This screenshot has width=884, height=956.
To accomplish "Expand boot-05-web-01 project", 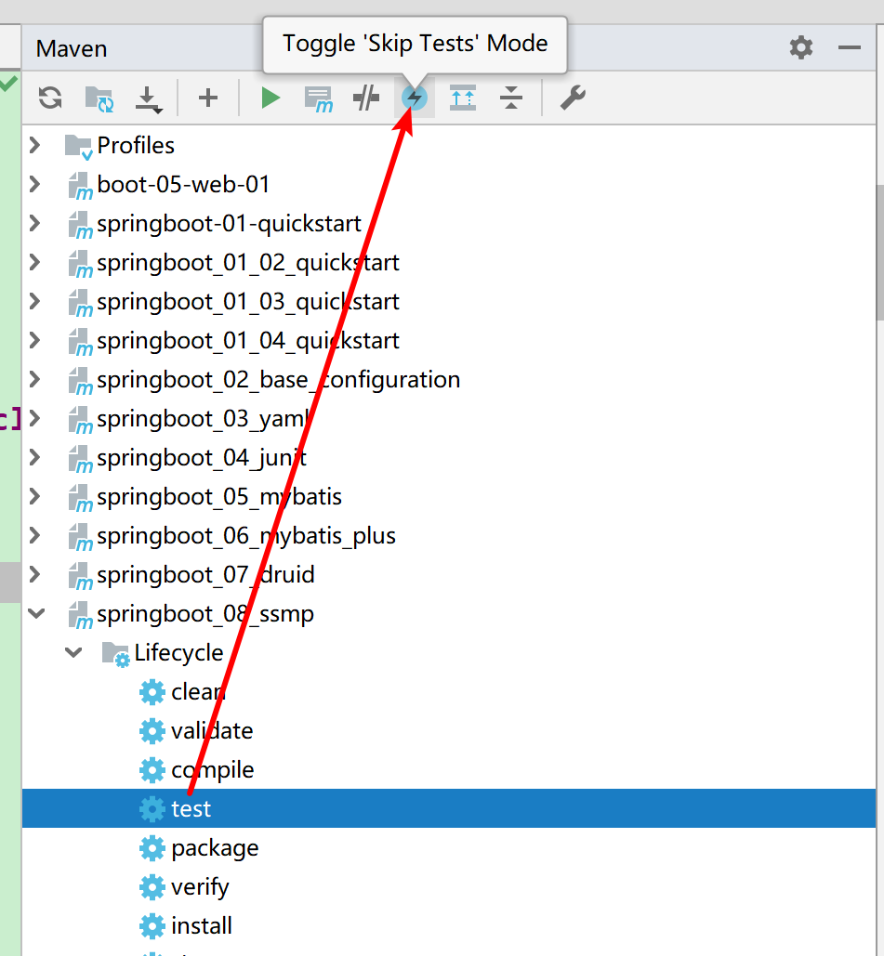I will 35,185.
